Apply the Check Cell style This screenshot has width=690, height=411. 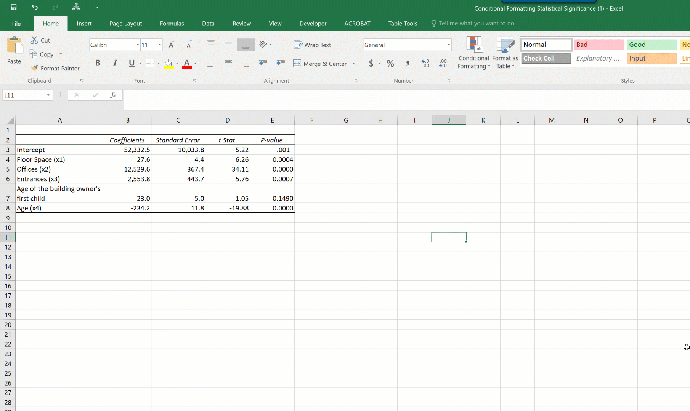click(546, 58)
